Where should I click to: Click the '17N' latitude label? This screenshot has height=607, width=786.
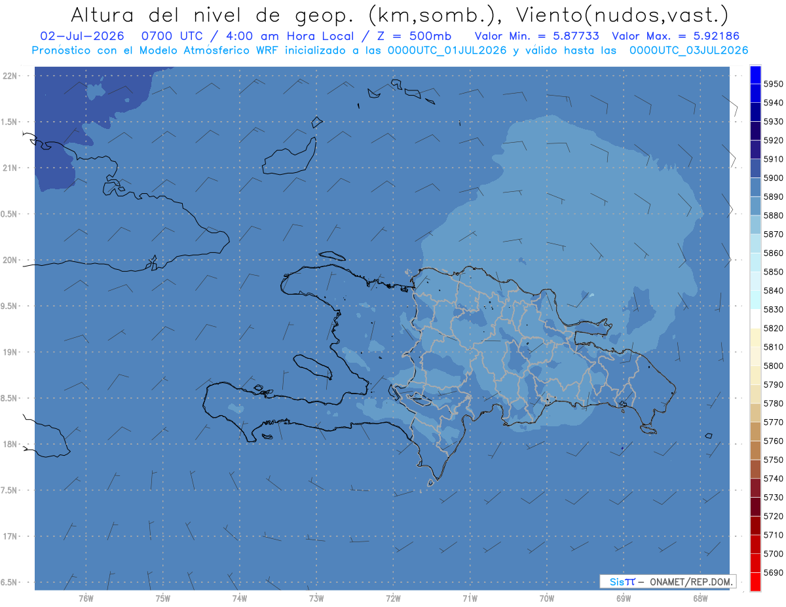point(10,536)
